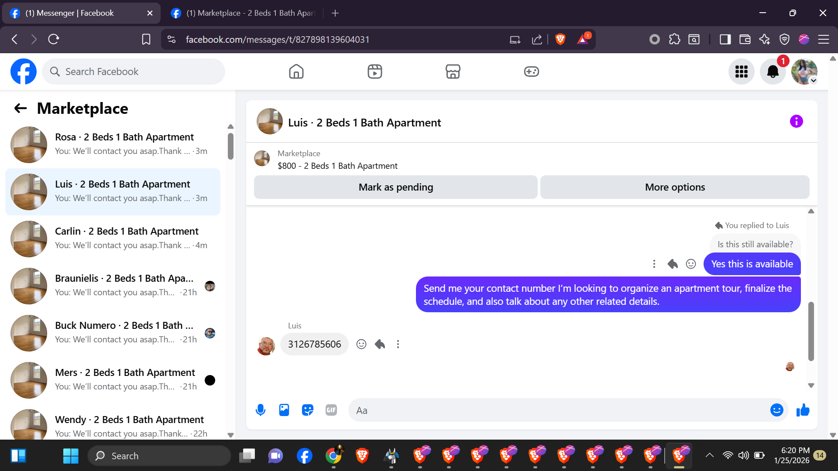Open the Windows Start menu
The width and height of the screenshot is (838, 471).
(x=71, y=456)
